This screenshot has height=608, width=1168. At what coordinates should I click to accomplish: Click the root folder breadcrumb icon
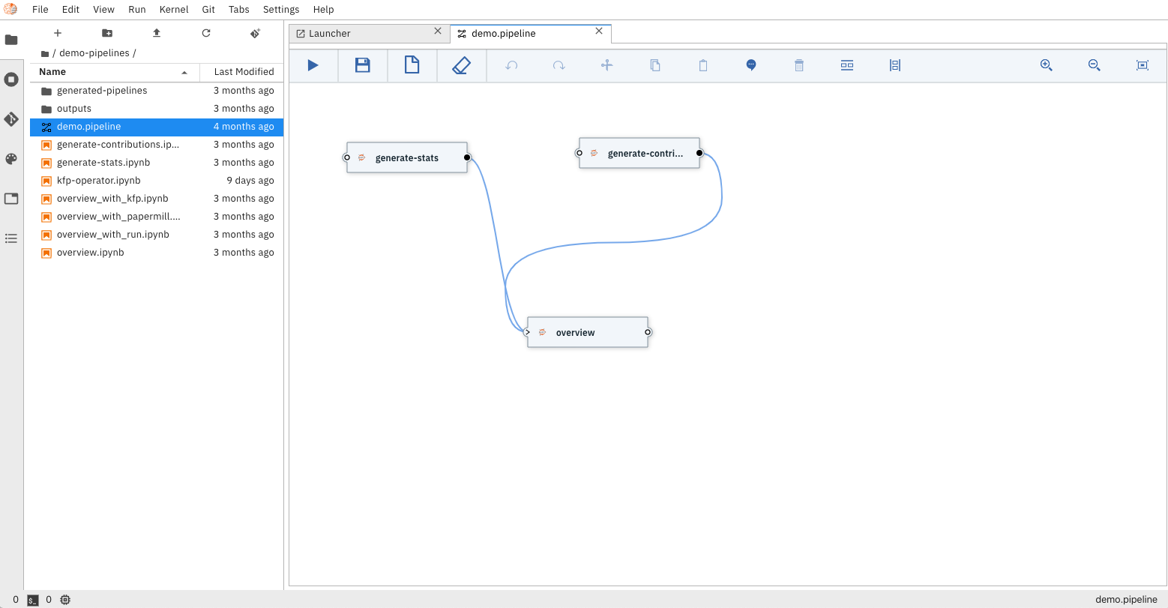[45, 54]
